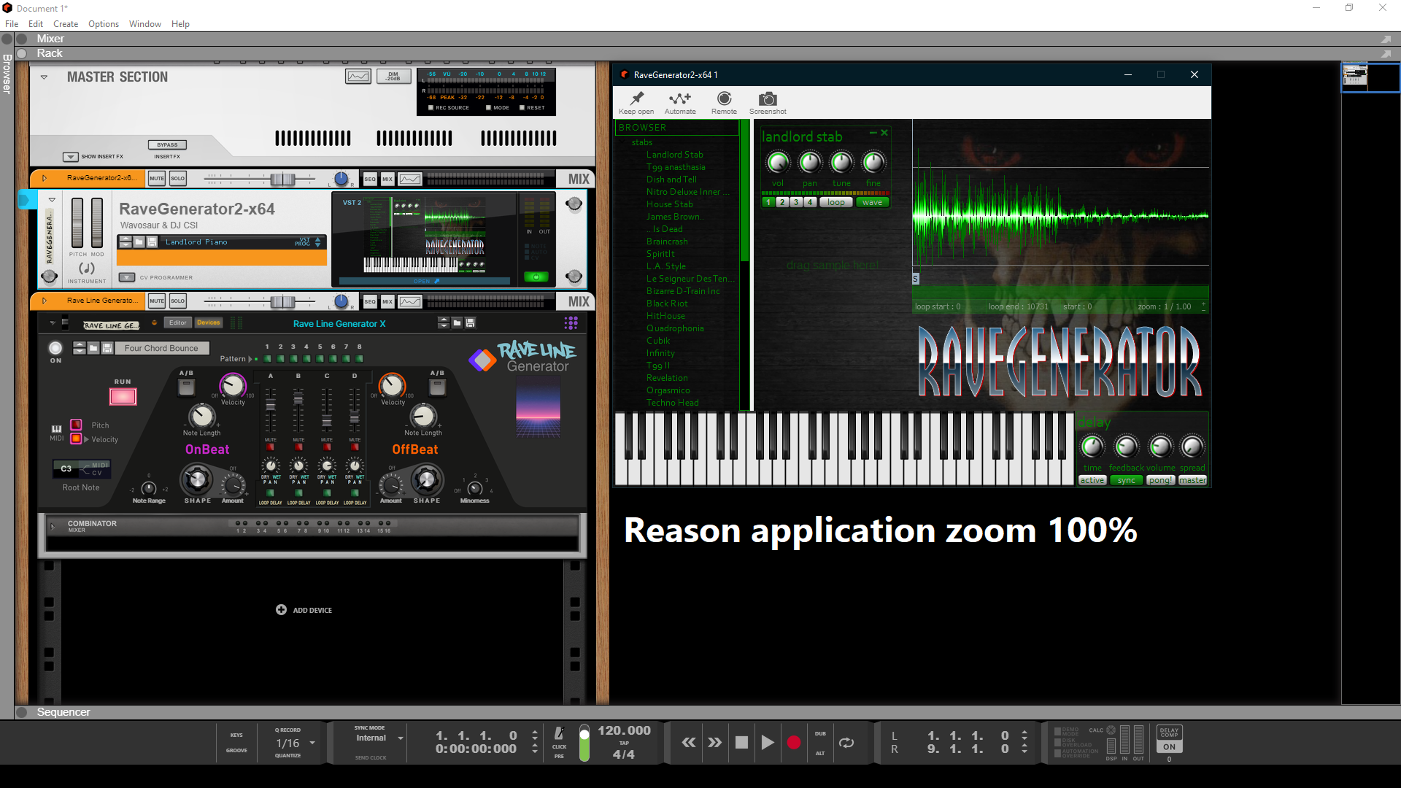Click save icon beside Four Chord Bounce
Viewport: 1401px width, 788px height.
pyautogui.click(x=107, y=348)
